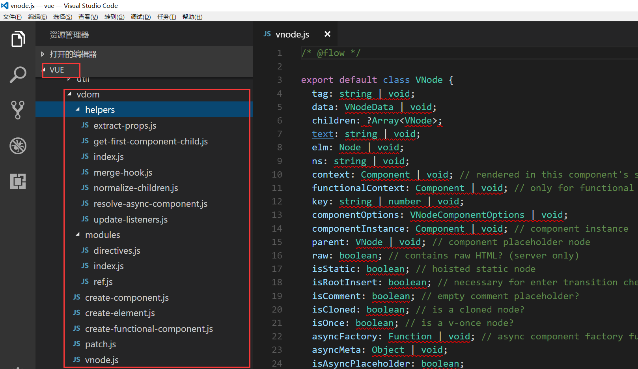
Task: Select vnode.js in the file tree
Action: [x=102, y=360]
